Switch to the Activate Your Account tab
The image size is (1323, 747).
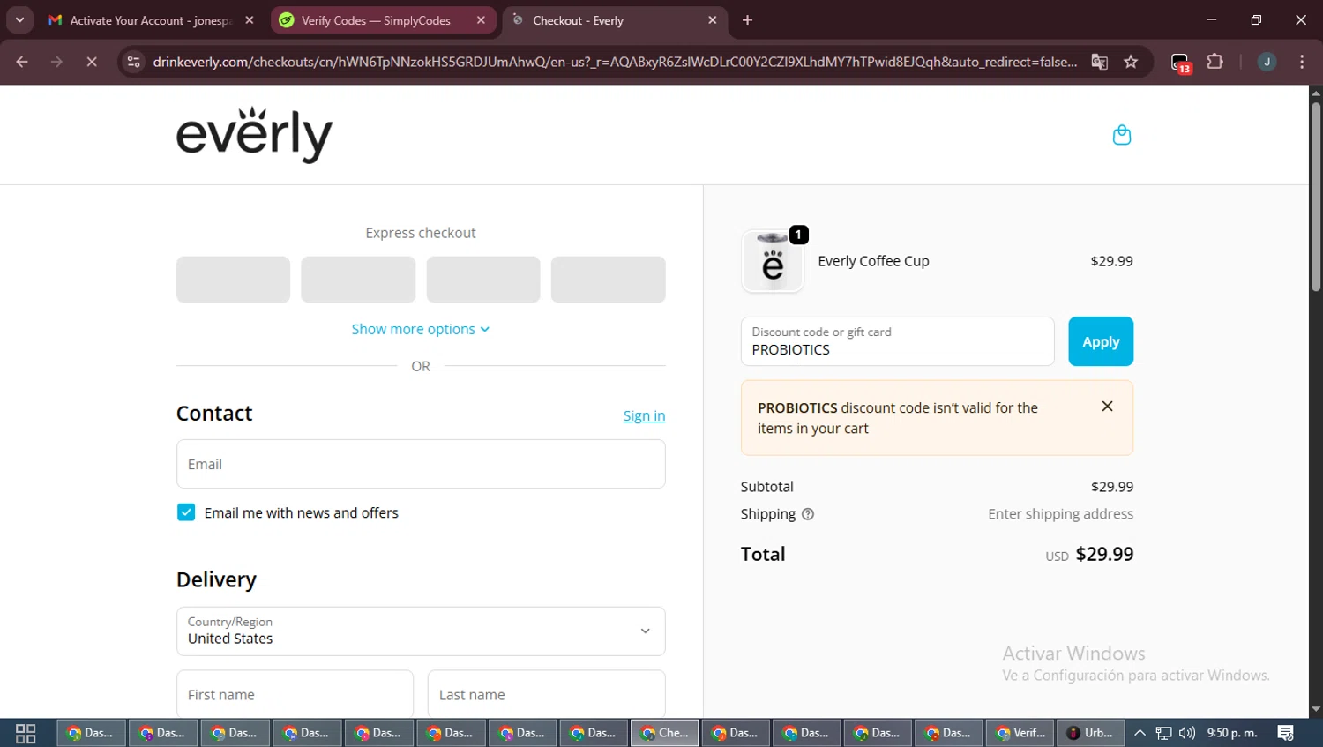[151, 20]
